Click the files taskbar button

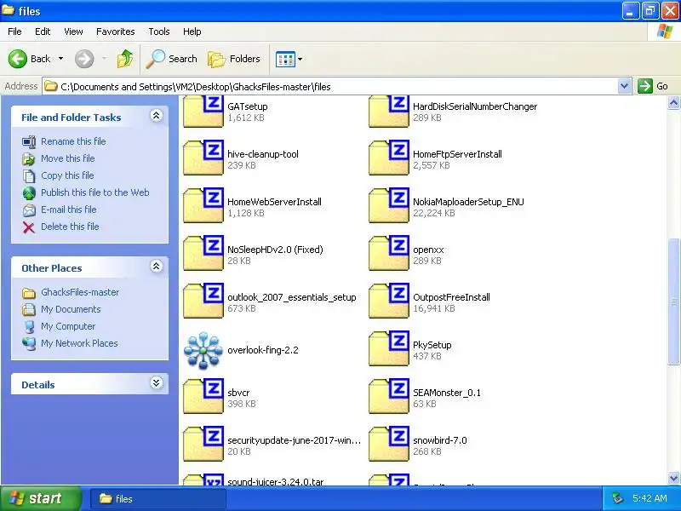pos(158,499)
